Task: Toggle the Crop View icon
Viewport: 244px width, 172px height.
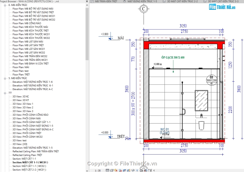Action: (124, 170)
